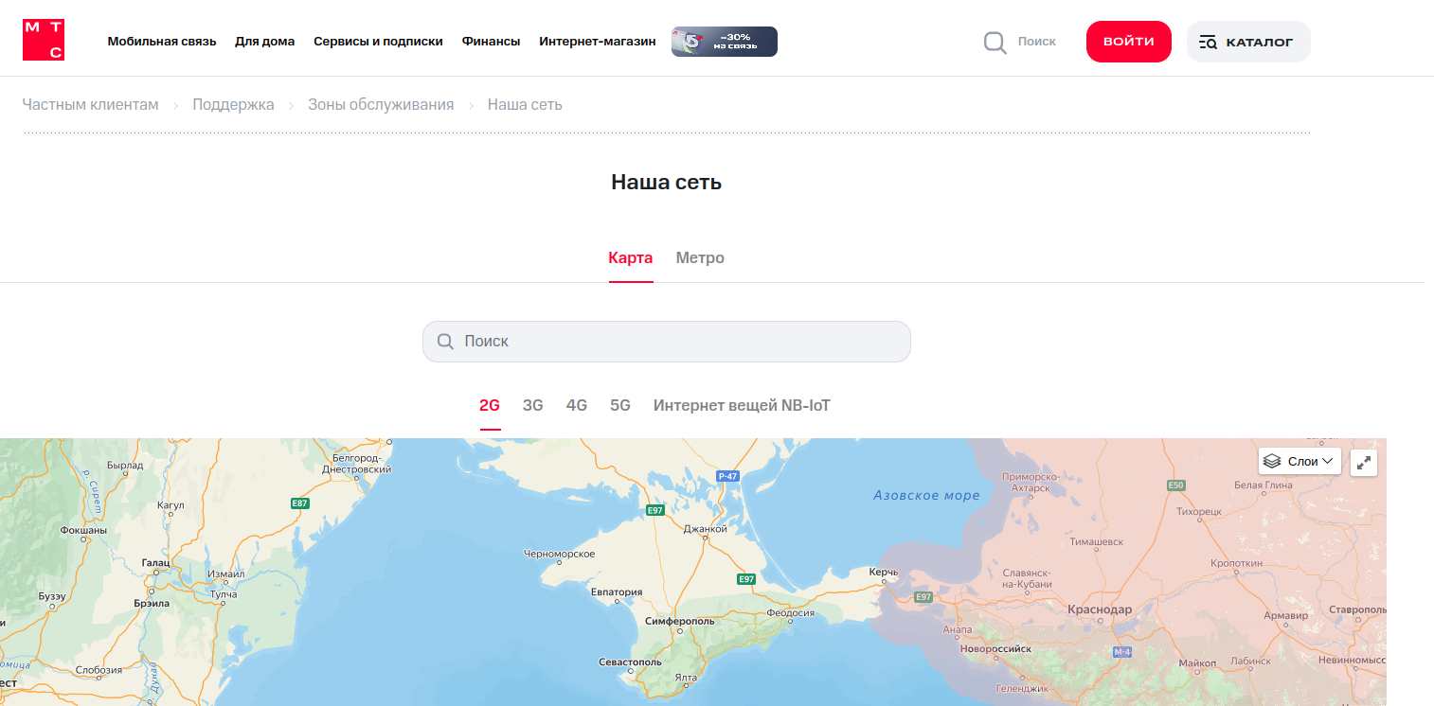Click Майкоп on the map
Viewport: 1434px width, 706px height.
[1198, 662]
